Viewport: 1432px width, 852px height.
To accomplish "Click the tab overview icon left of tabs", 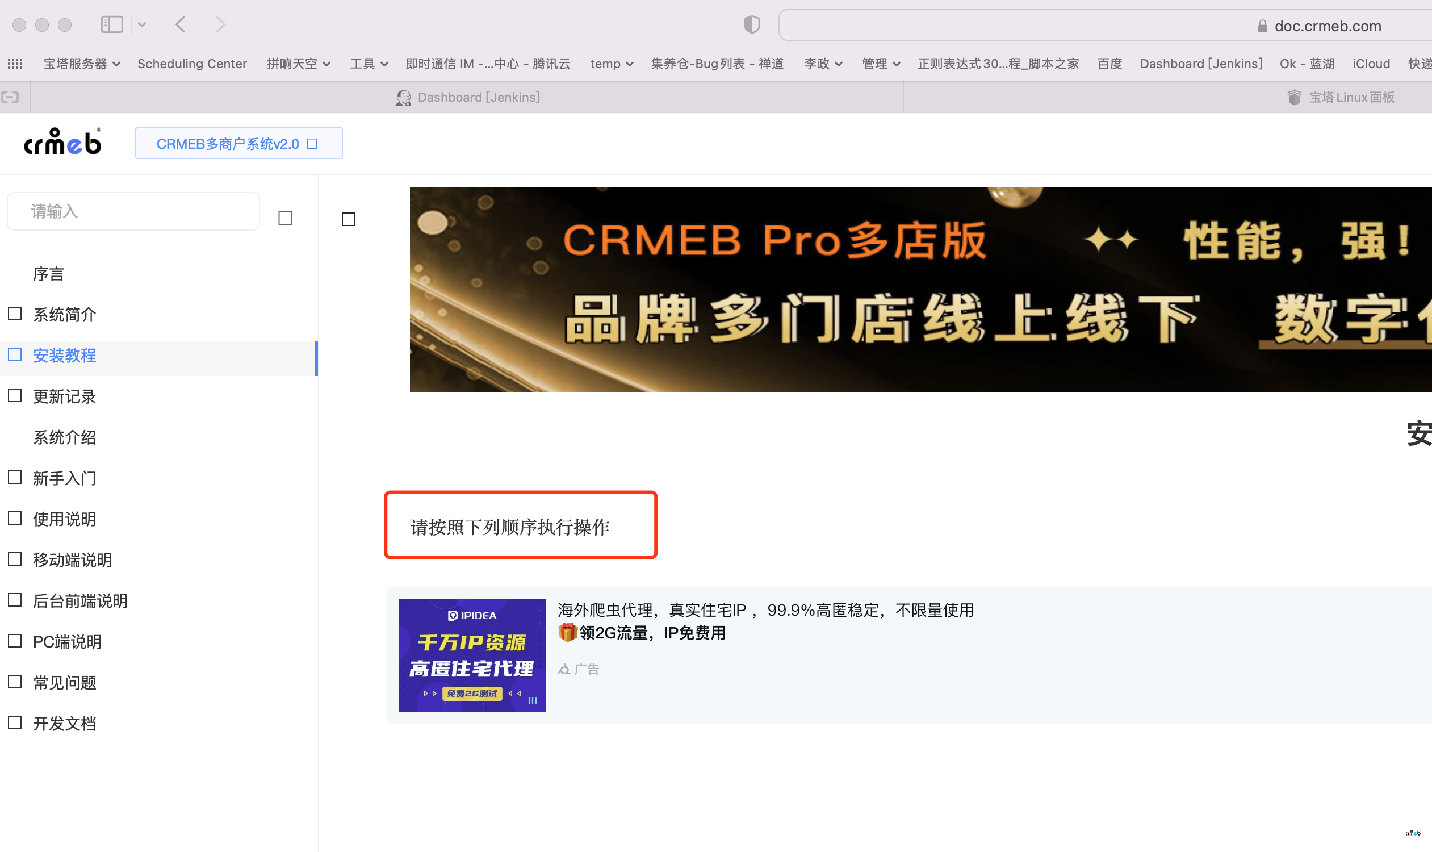I will [10, 97].
